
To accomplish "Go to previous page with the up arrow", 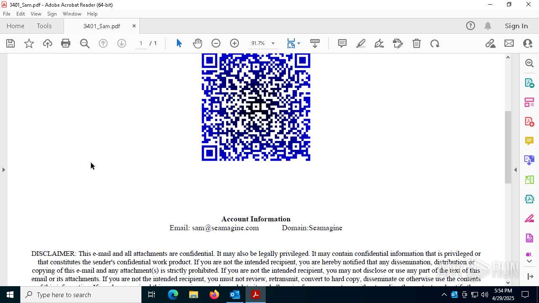I will point(103,43).
